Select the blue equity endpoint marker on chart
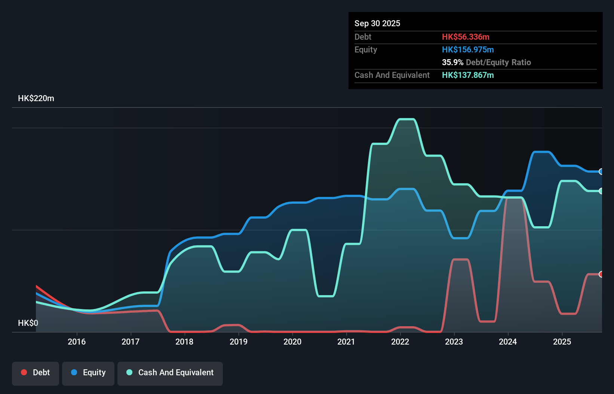 click(x=601, y=172)
